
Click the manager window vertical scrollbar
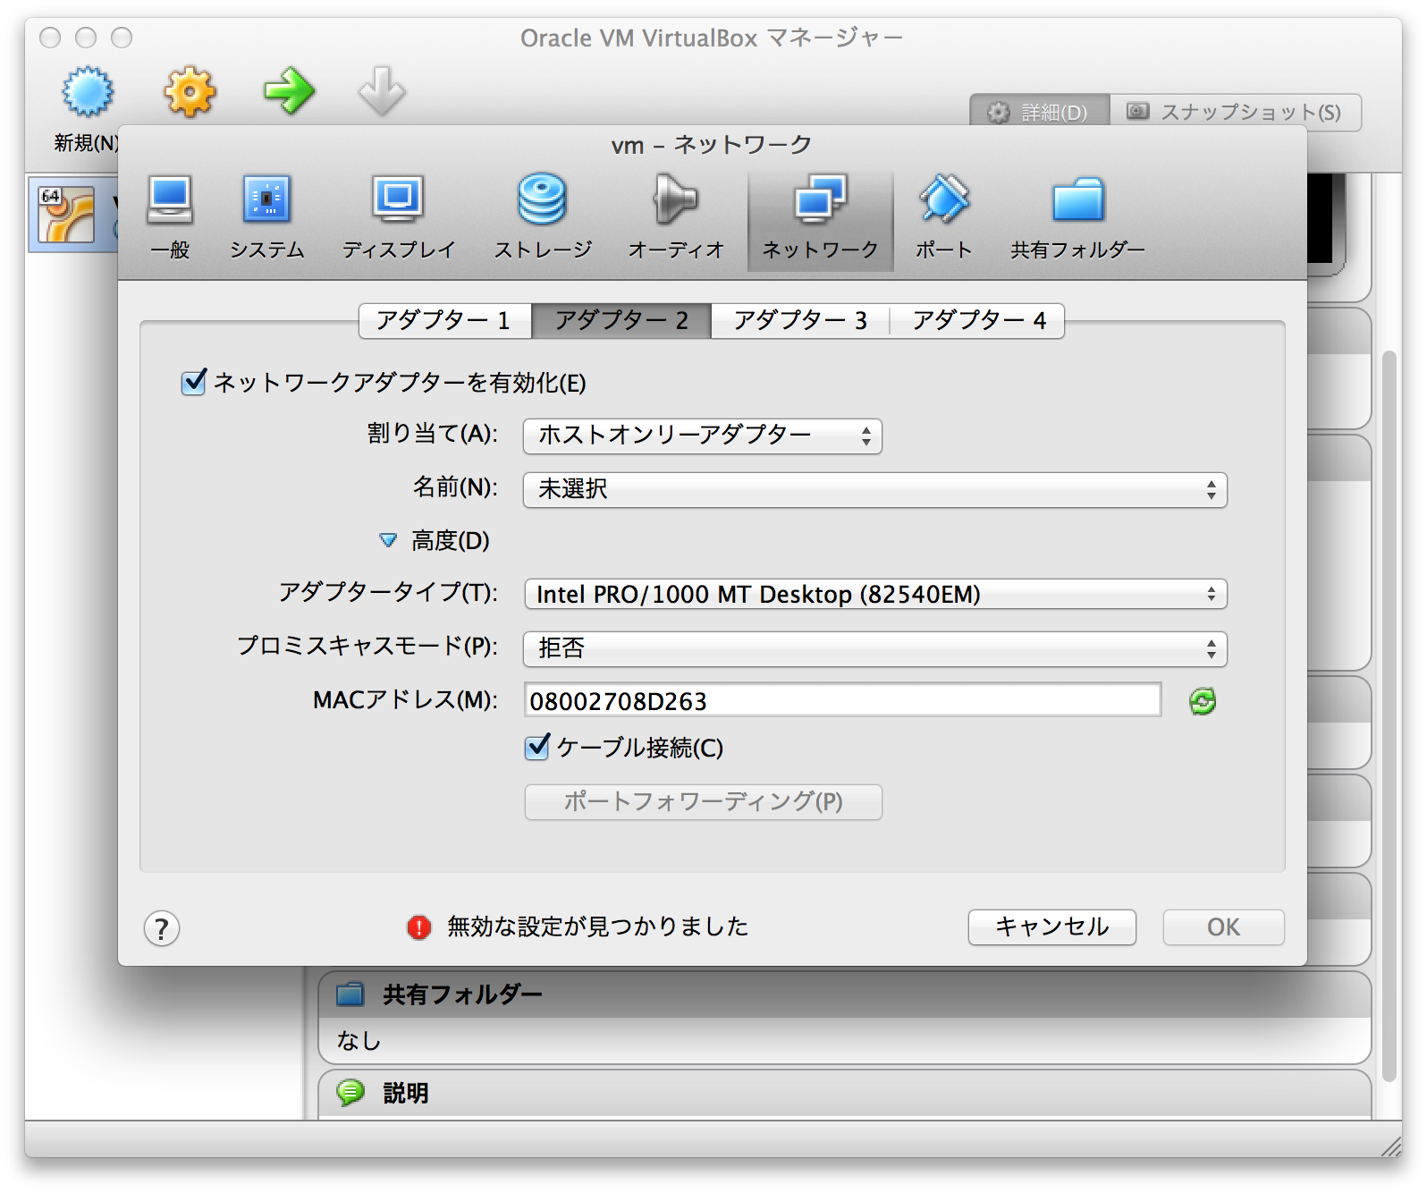click(1389, 715)
